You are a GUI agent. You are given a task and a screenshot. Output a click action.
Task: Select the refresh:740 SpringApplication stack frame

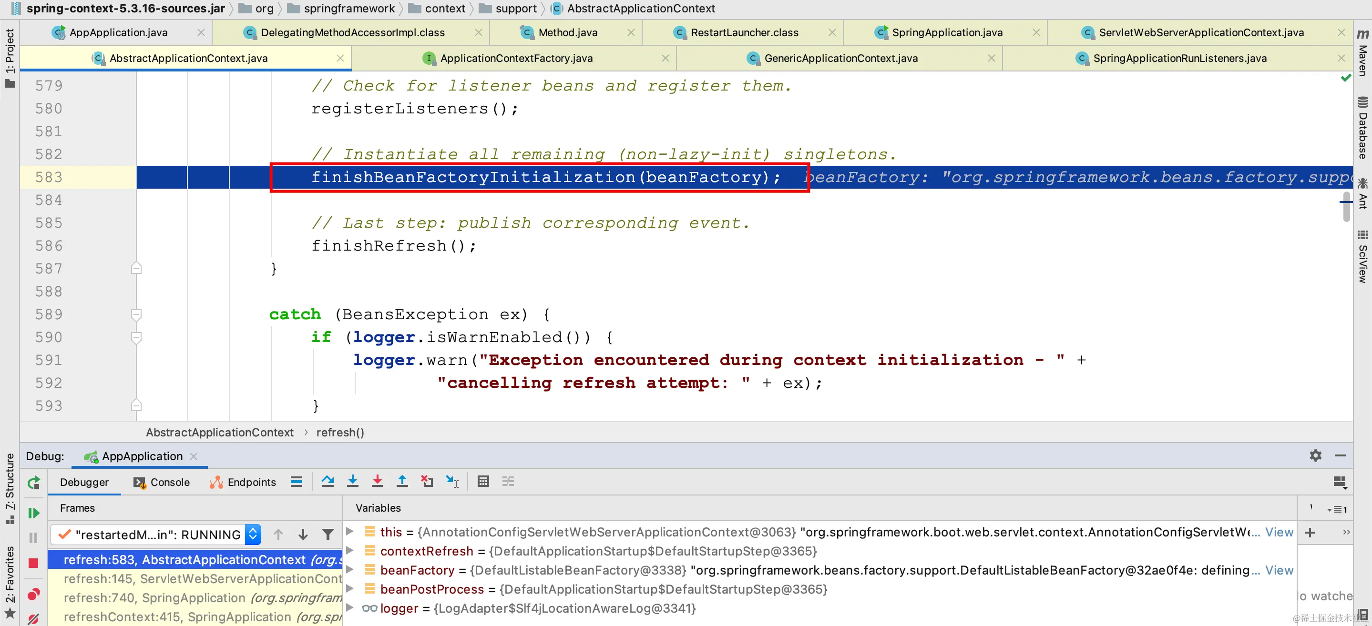coord(203,598)
